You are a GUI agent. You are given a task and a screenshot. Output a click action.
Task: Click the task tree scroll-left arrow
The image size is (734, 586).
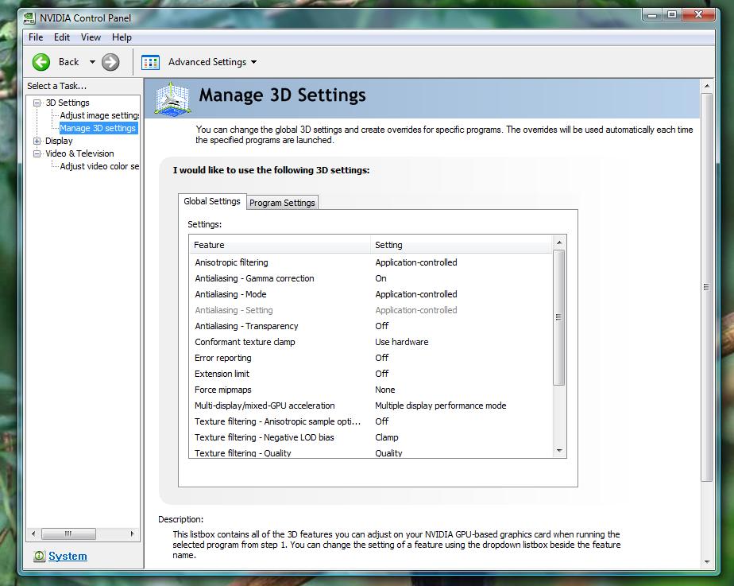coord(33,534)
